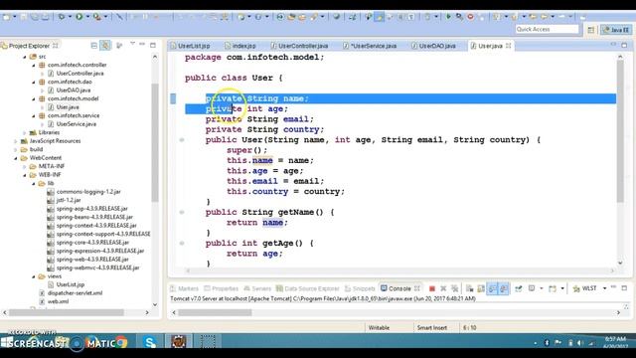Select UserDAO.java in Project Explorer

click(73, 90)
